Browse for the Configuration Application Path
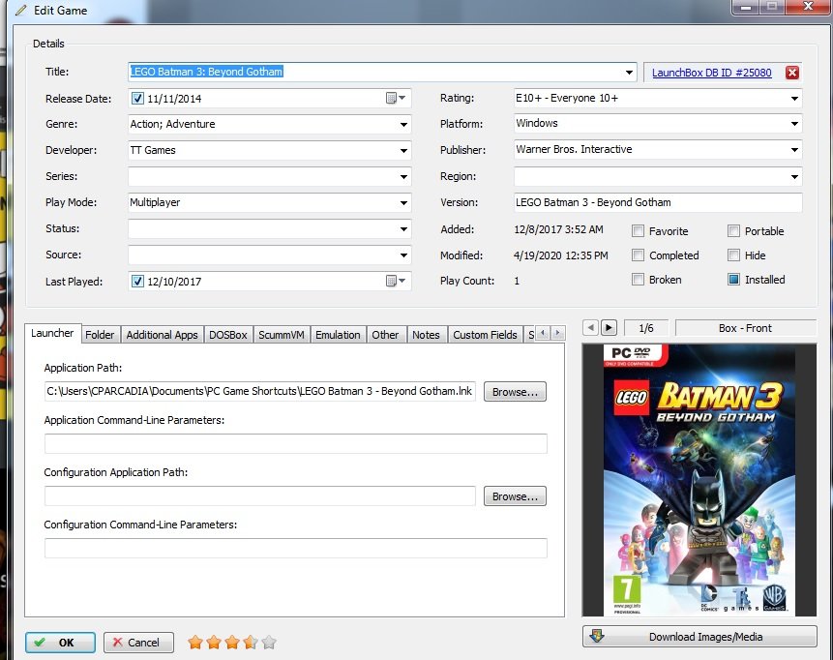The width and height of the screenshot is (833, 660). pos(515,496)
